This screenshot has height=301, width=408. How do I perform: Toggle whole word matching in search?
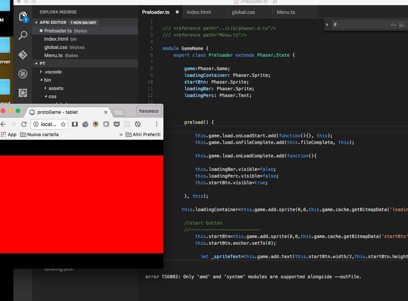click(401, 24)
